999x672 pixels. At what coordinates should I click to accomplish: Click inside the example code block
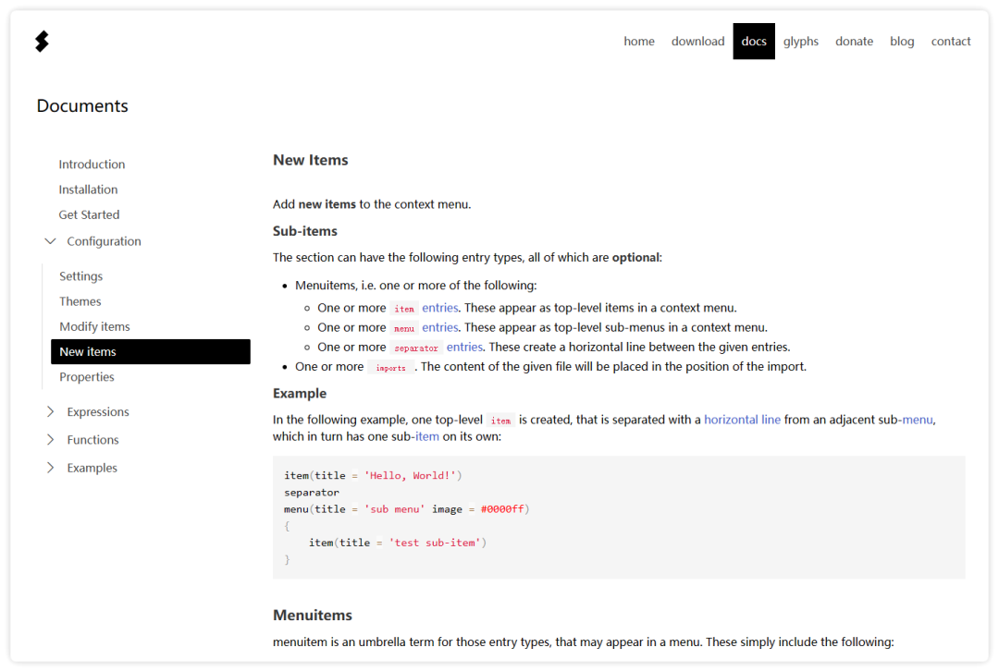click(618, 517)
